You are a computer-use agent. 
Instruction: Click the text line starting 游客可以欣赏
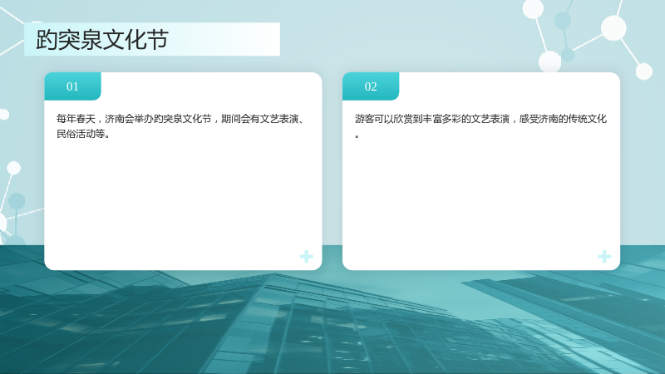pos(480,119)
